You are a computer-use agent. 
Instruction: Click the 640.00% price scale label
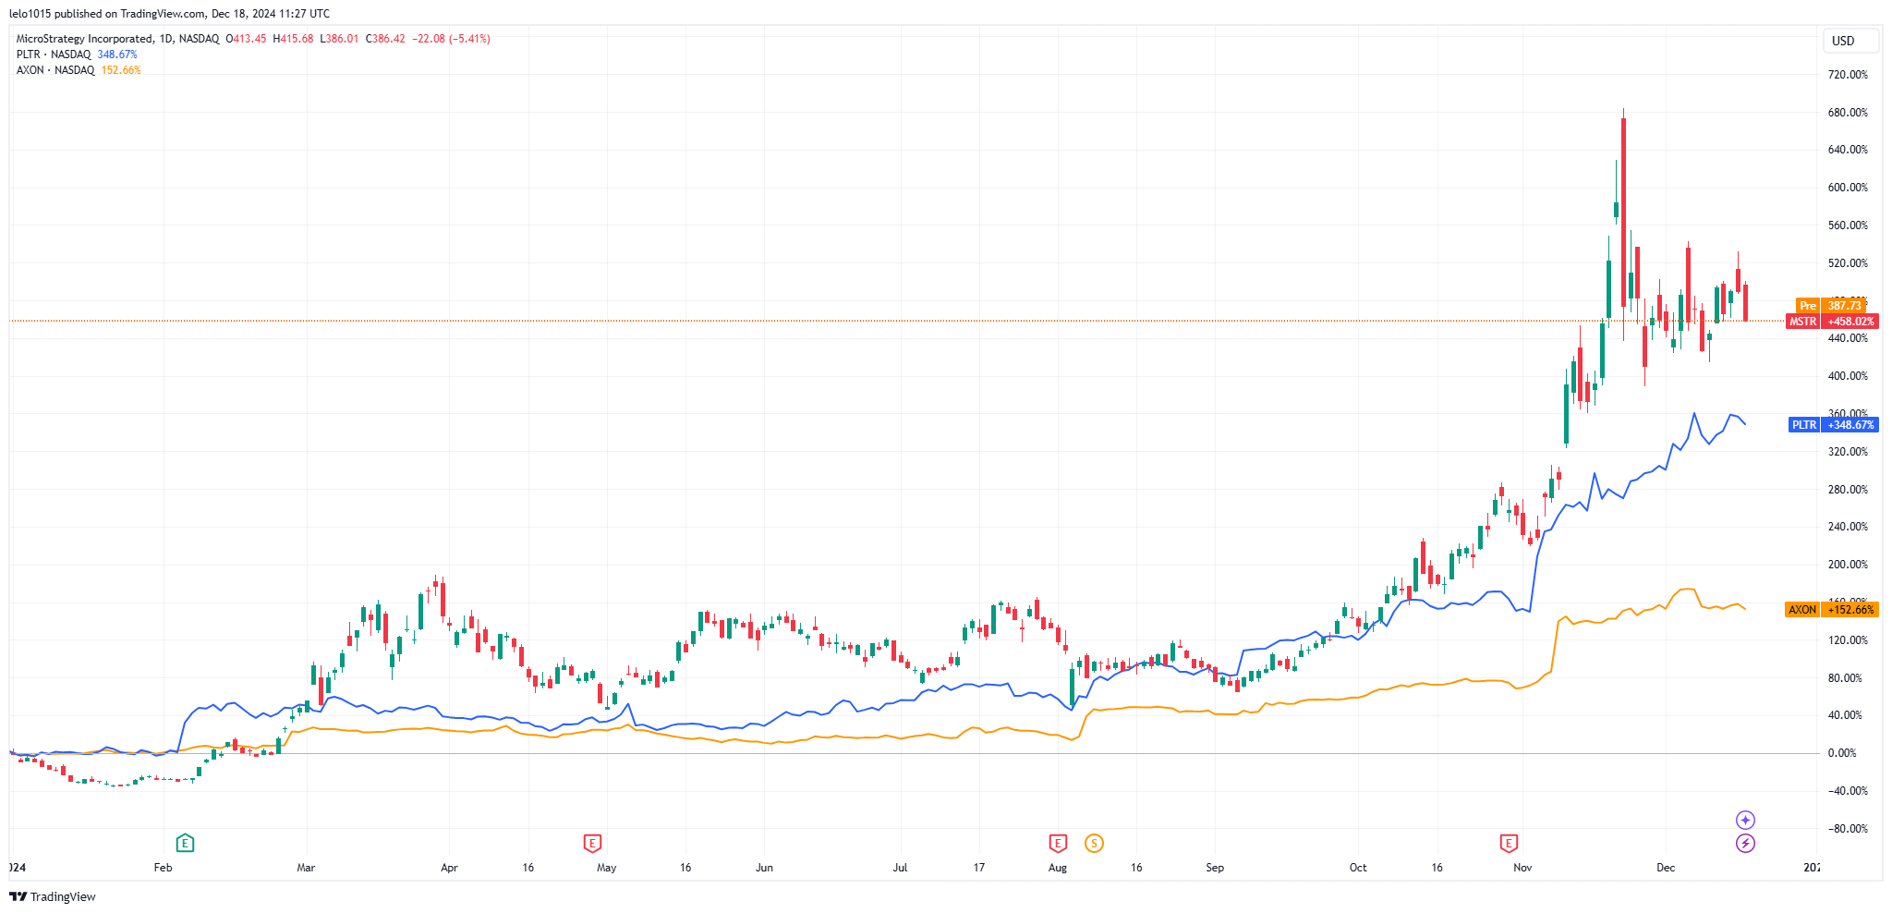1848,150
